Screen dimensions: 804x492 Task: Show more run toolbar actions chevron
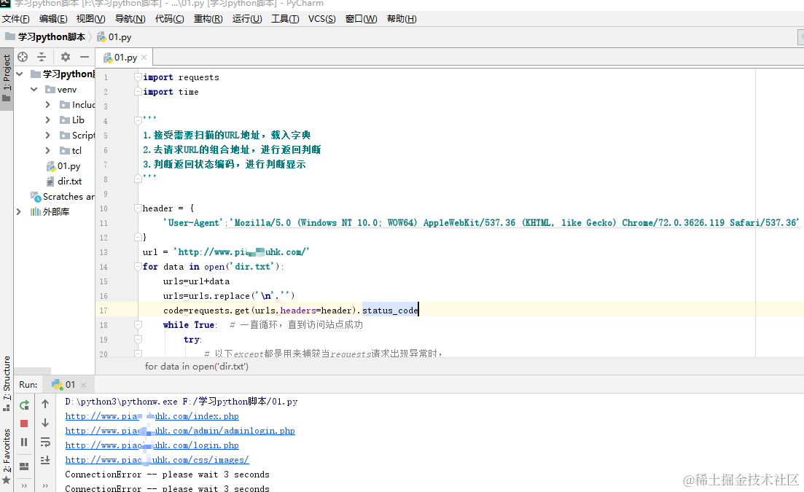(x=24, y=485)
